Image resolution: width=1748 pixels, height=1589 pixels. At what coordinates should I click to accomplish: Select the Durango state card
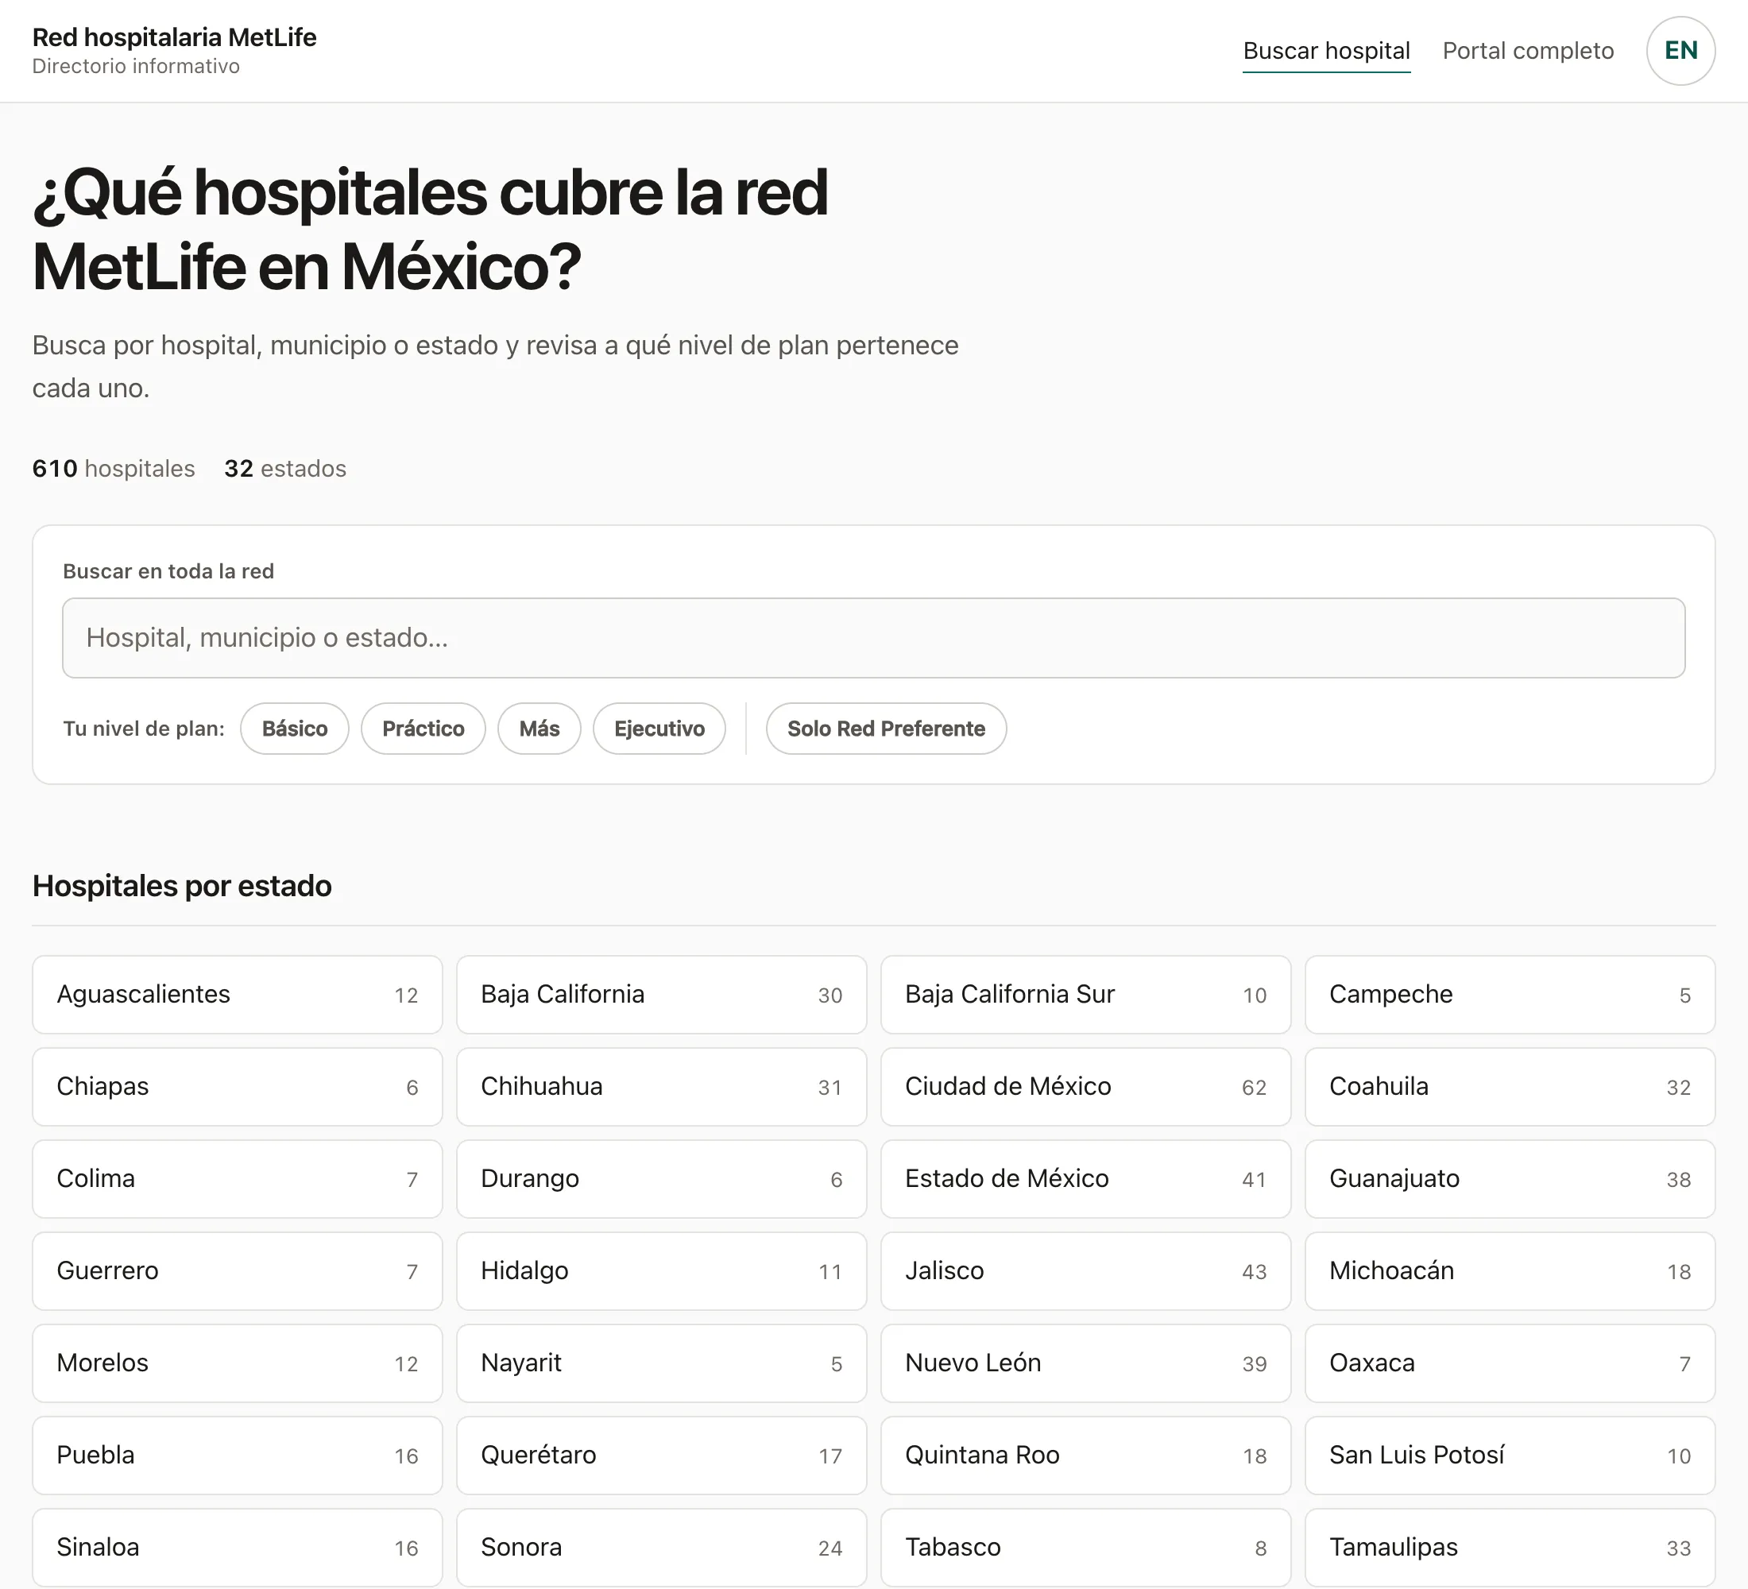[662, 1179]
